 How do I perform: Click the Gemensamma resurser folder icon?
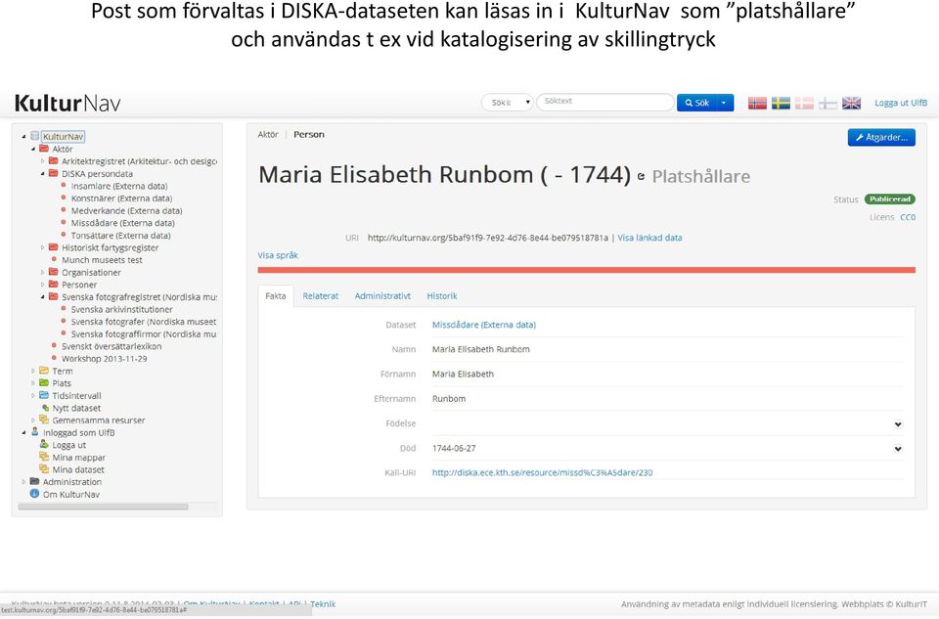click(x=44, y=420)
